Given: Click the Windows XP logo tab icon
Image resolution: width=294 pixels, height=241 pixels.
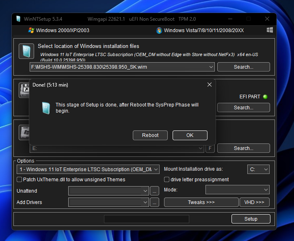Looking at the screenshot, I should click(x=31, y=30).
